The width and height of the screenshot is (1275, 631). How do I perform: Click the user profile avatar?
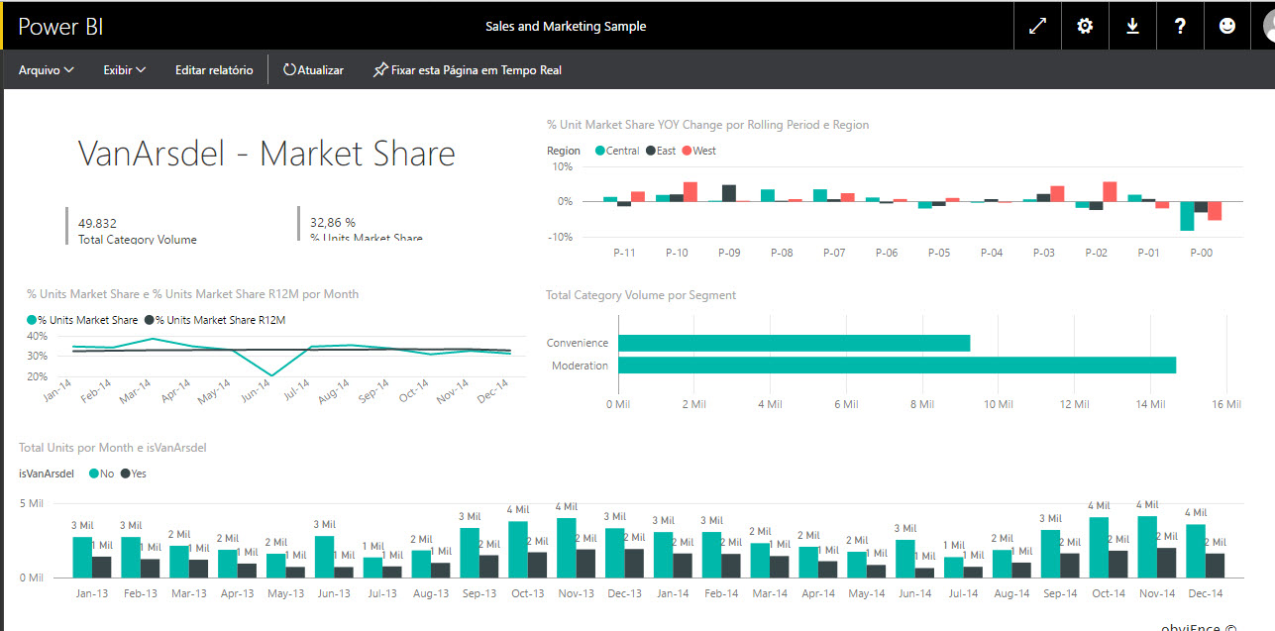(1265, 27)
